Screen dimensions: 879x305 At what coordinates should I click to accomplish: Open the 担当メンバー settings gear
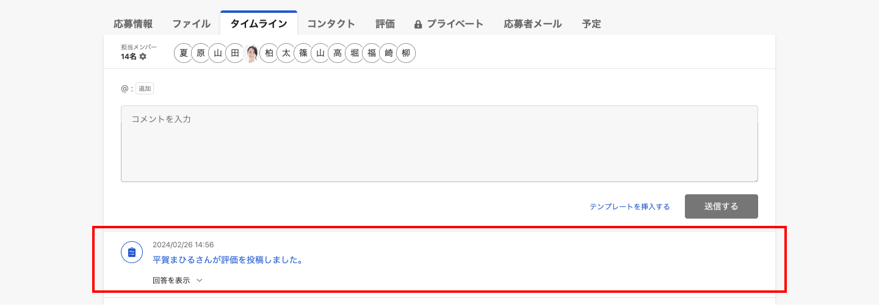143,57
